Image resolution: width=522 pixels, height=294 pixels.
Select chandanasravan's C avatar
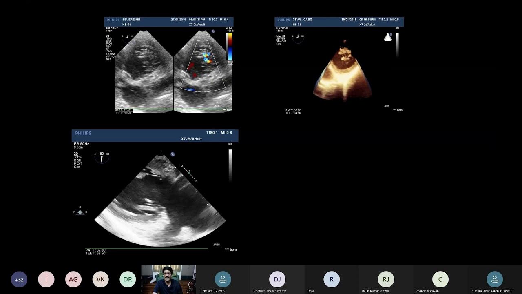(x=440, y=279)
